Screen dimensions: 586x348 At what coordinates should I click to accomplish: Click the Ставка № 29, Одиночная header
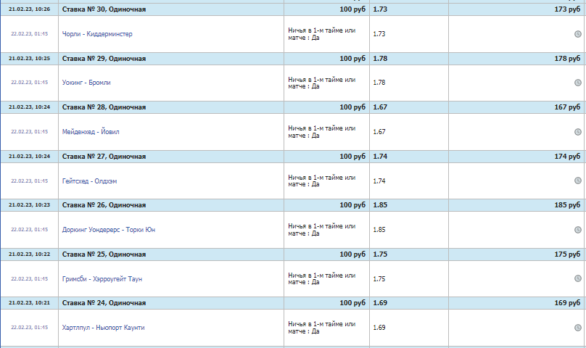click(104, 58)
